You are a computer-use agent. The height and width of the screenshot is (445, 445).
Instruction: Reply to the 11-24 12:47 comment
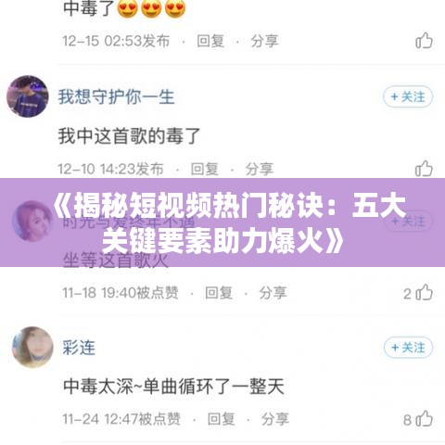pyautogui.click(x=221, y=419)
